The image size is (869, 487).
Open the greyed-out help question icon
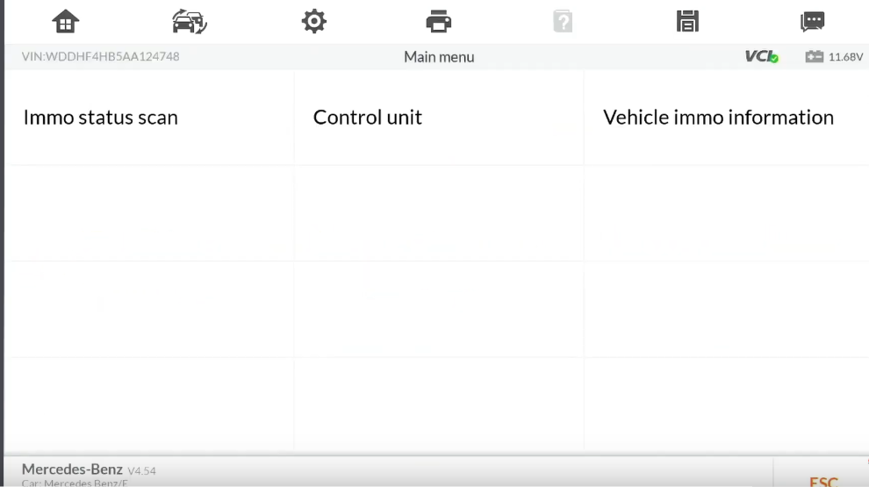coord(563,22)
